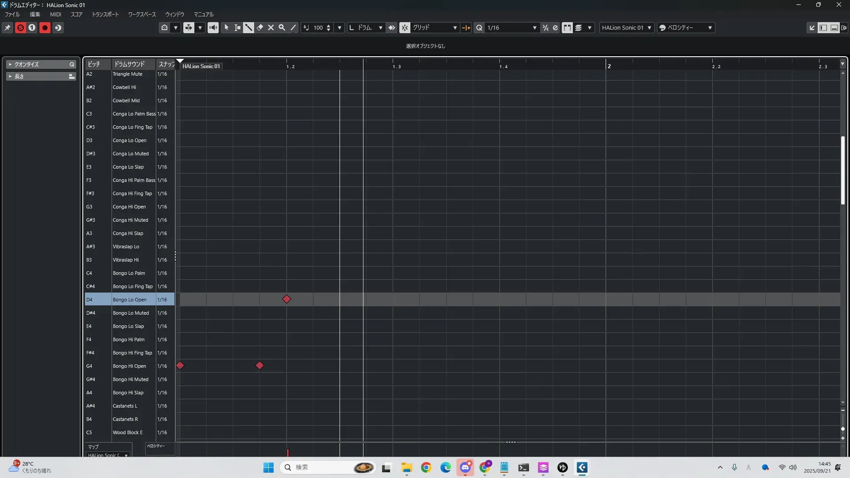The height and width of the screenshot is (478, 850).
Task: Select the Zoom magnifier tool
Action: pyautogui.click(x=282, y=27)
